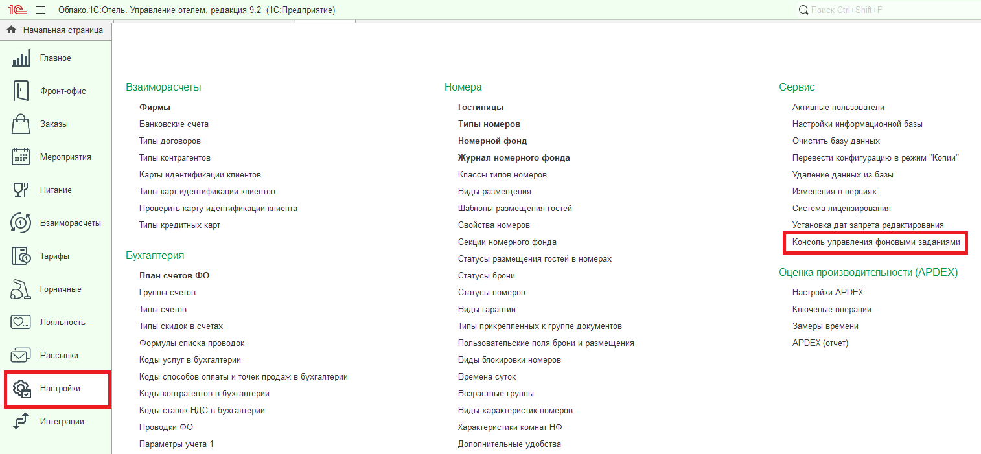Switch to the Начальная страница tab

click(x=56, y=30)
